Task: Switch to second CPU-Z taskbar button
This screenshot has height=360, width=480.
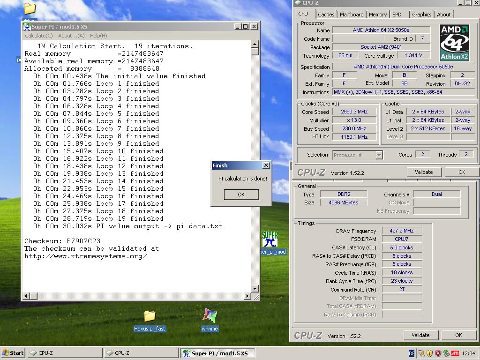Action: (x=141, y=353)
